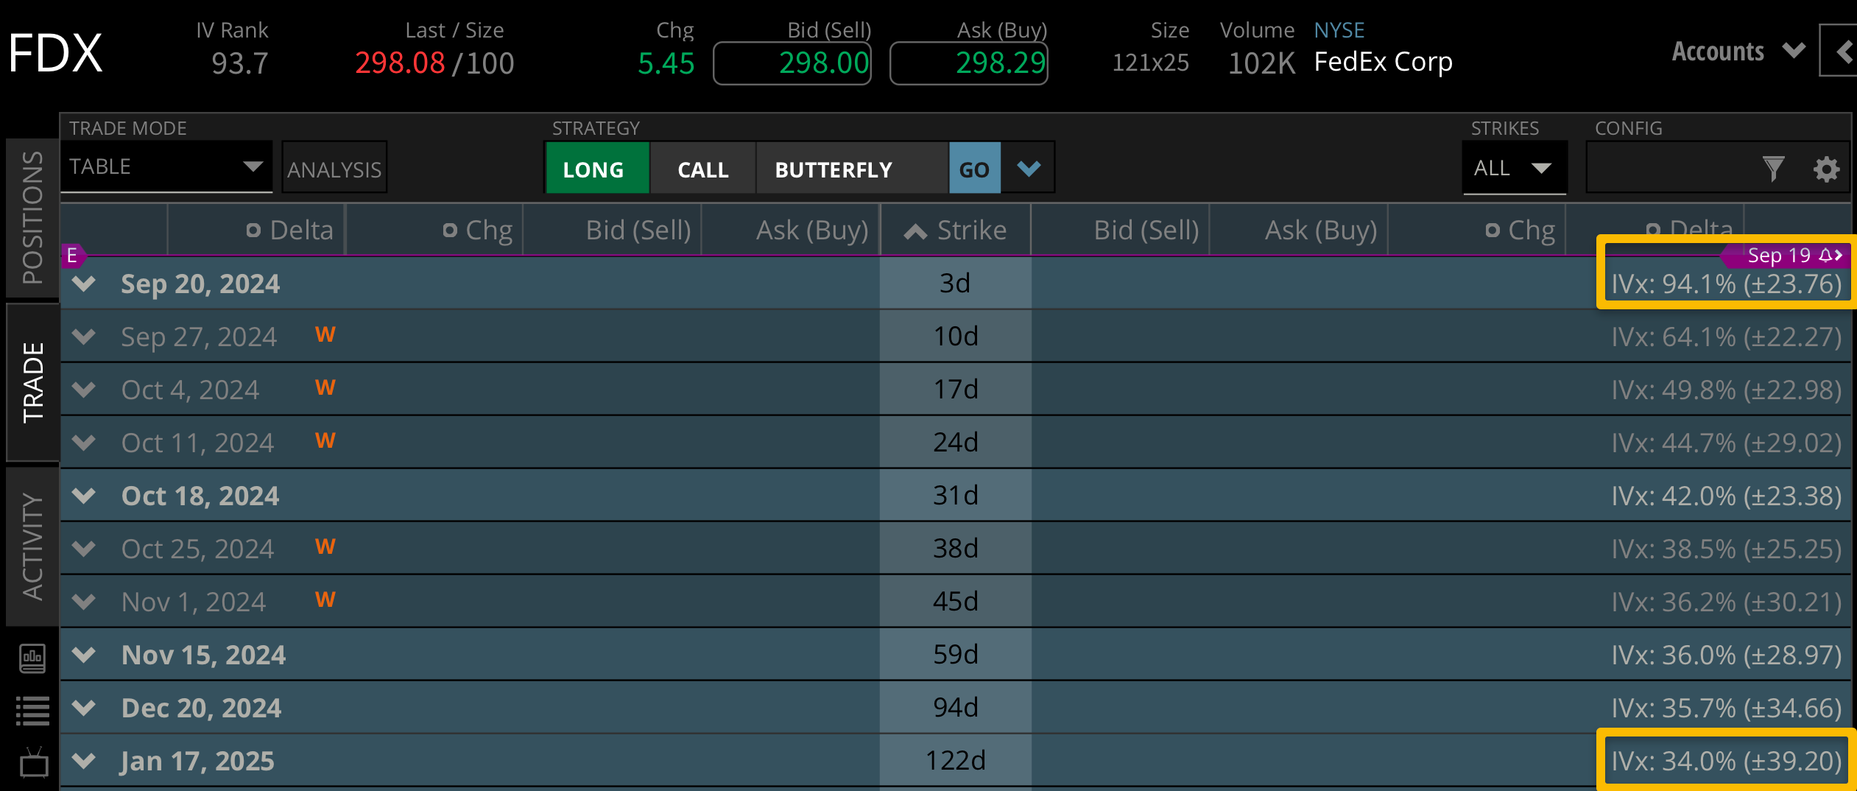Click the 298.29 Ask (Buy) price button
This screenshot has width=1857, height=791.
point(969,63)
